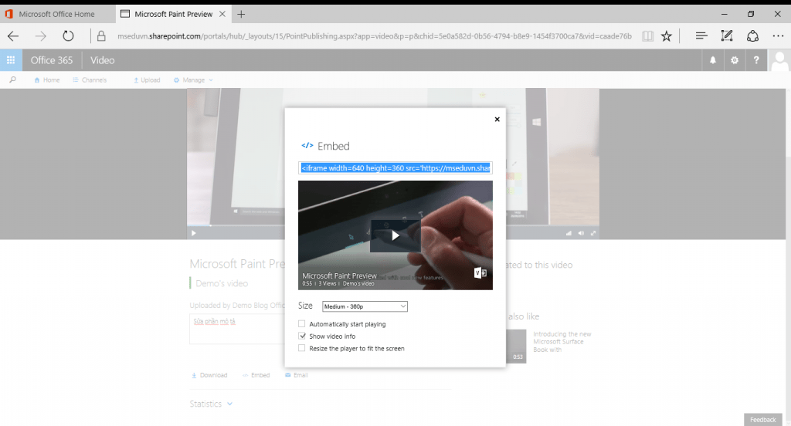Viewport: 791px width, 426px height.
Task: Open the browser share icon
Action: click(x=752, y=35)
